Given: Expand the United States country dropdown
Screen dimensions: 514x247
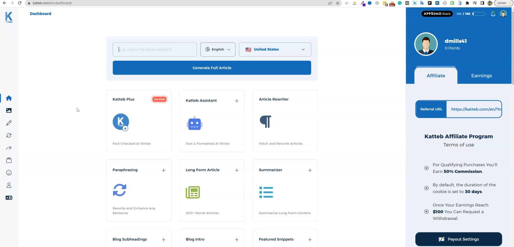Looking at the screenshot, I should (x=275, y=49).
